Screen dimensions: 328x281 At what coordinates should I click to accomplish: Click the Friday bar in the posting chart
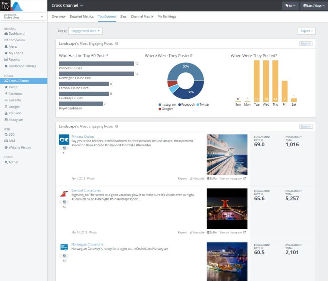point(285,91)
